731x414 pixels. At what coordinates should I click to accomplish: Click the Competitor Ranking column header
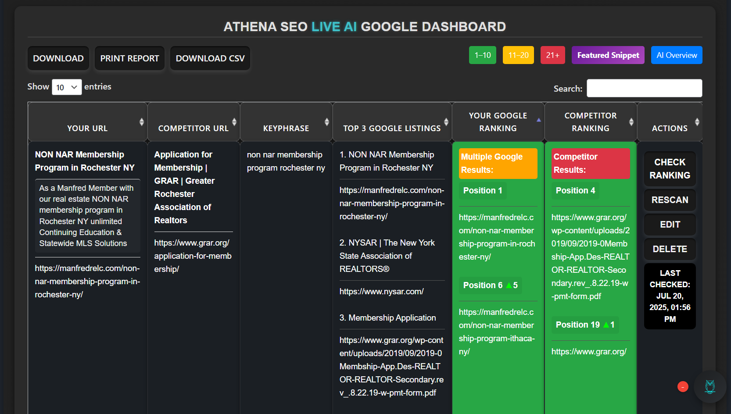[x=591, y=122]
